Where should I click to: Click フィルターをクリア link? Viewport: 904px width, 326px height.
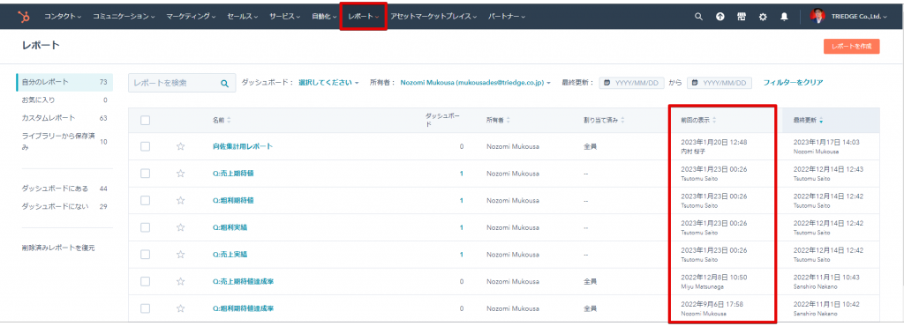point(794,83)
